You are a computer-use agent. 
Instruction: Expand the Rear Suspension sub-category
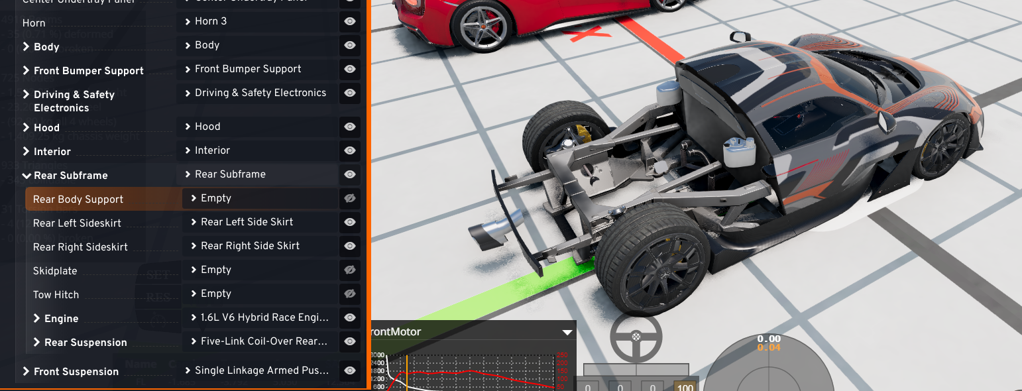click(x=37, y=343)
